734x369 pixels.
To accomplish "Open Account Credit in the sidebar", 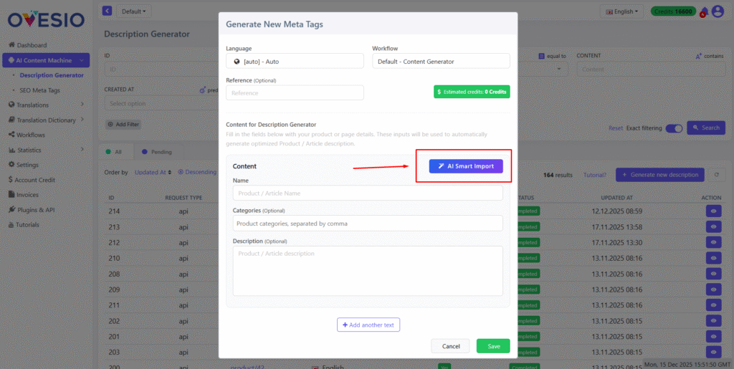I will 36,180.
